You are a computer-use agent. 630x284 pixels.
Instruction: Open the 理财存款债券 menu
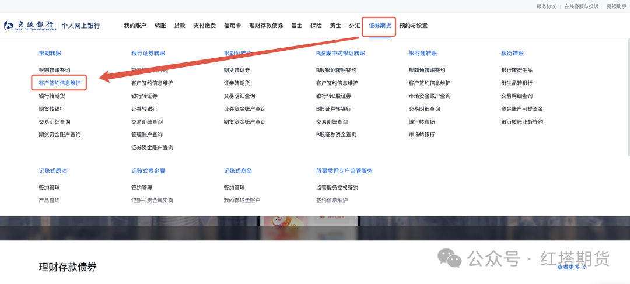click(266, 26)
